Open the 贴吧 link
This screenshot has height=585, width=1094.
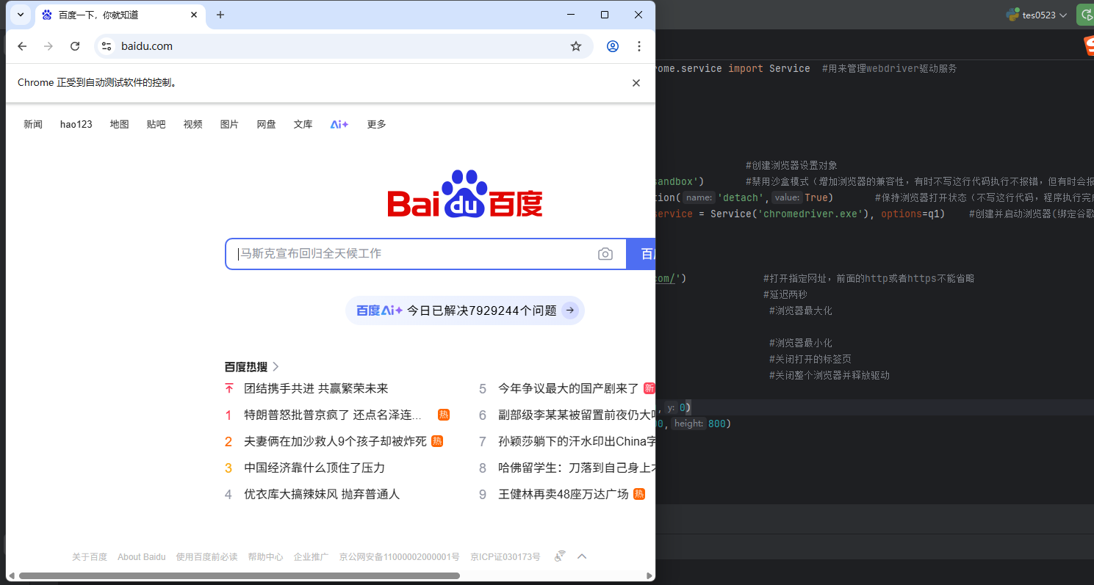click(x=156, y=125)
